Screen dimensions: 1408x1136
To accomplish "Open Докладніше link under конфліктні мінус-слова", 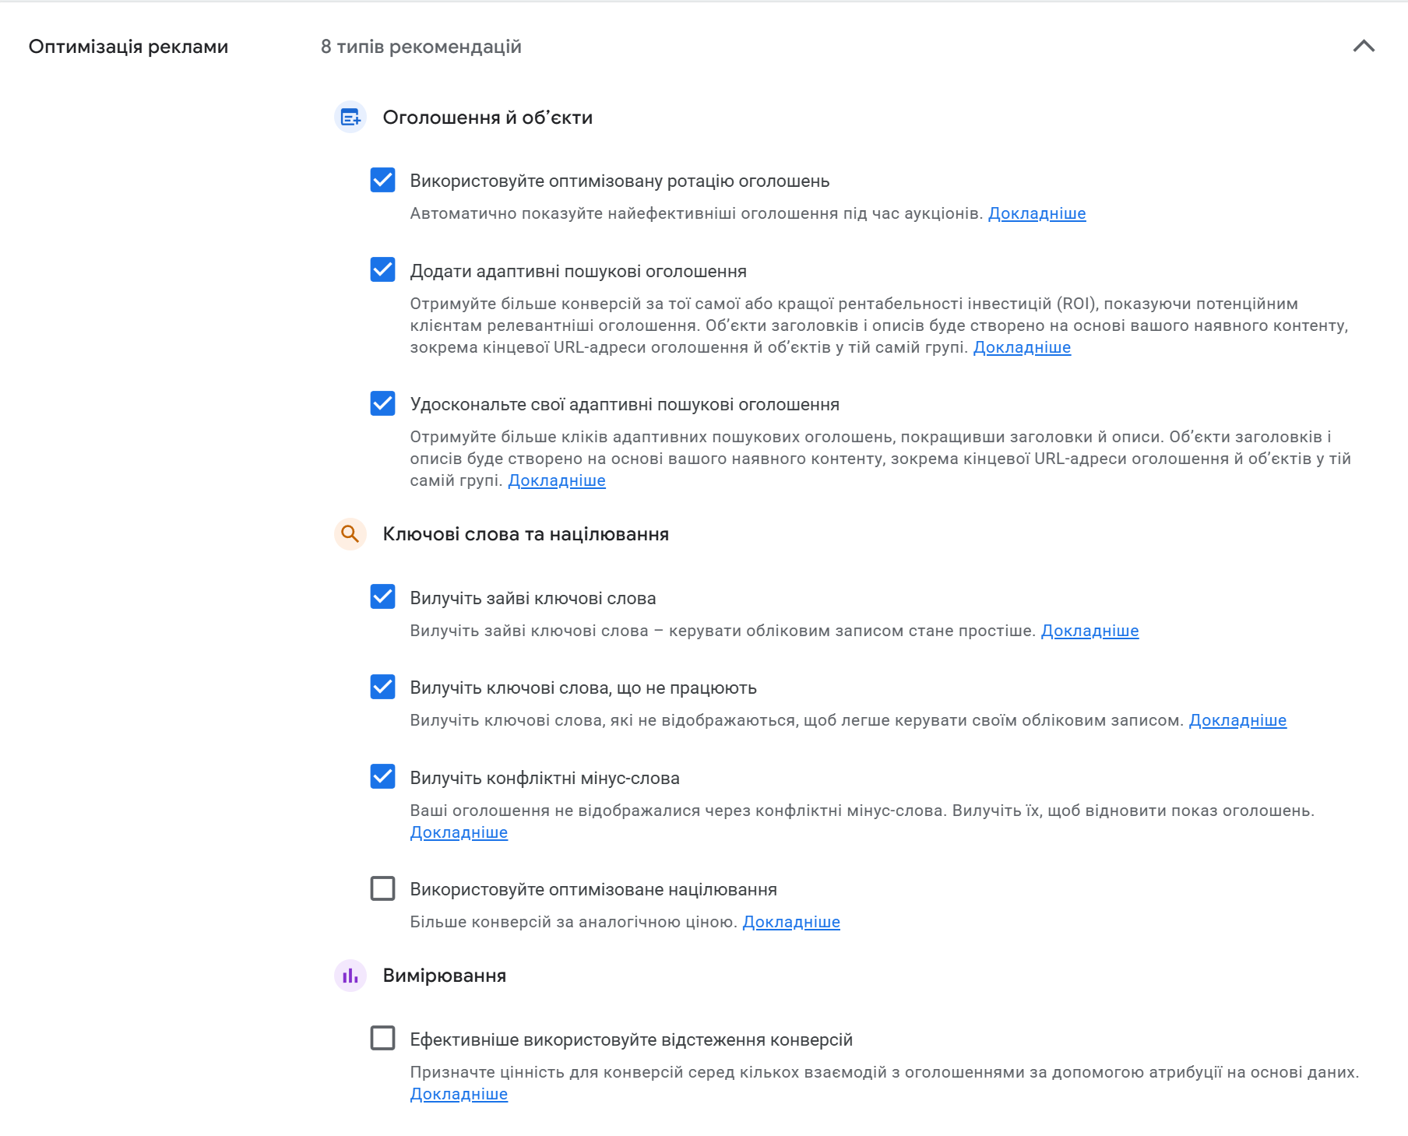I will point(459,832).
